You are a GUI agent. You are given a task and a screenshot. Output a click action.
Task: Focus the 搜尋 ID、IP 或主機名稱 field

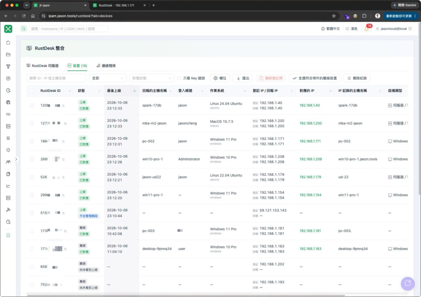[56, 78]
